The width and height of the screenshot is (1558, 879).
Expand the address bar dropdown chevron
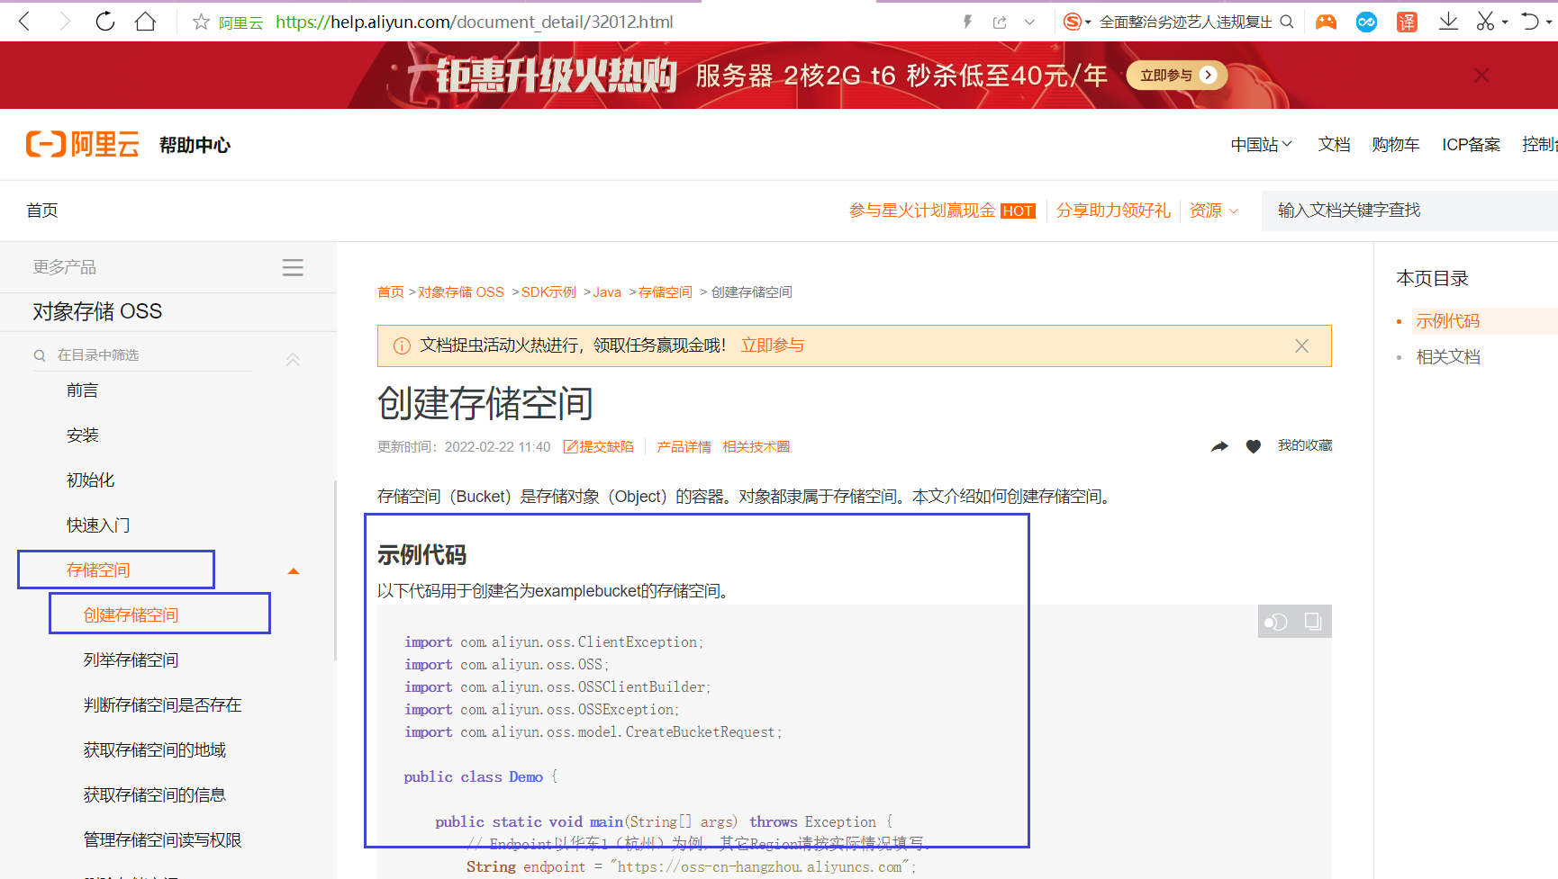tap(1029, 22)
